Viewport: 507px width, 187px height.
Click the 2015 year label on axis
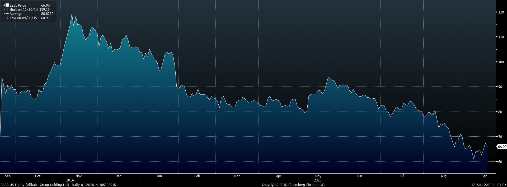tap(318, 180)
